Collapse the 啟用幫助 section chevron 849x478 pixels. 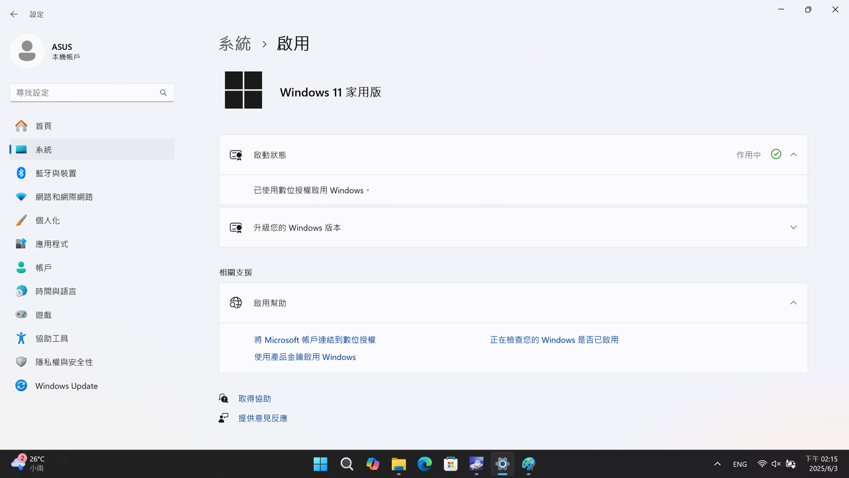tap(793, 303)
